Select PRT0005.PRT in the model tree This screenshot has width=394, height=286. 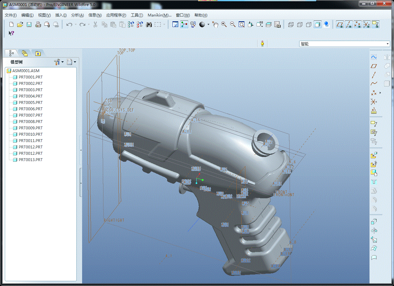click(x=31, y=102)
